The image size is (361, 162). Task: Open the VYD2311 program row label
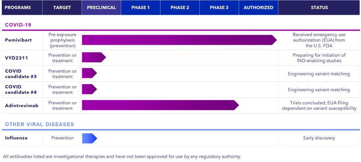point(17,58)
